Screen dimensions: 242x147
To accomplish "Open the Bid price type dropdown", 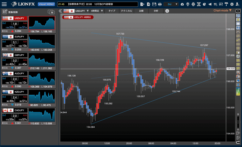I will tap(171, 4).
